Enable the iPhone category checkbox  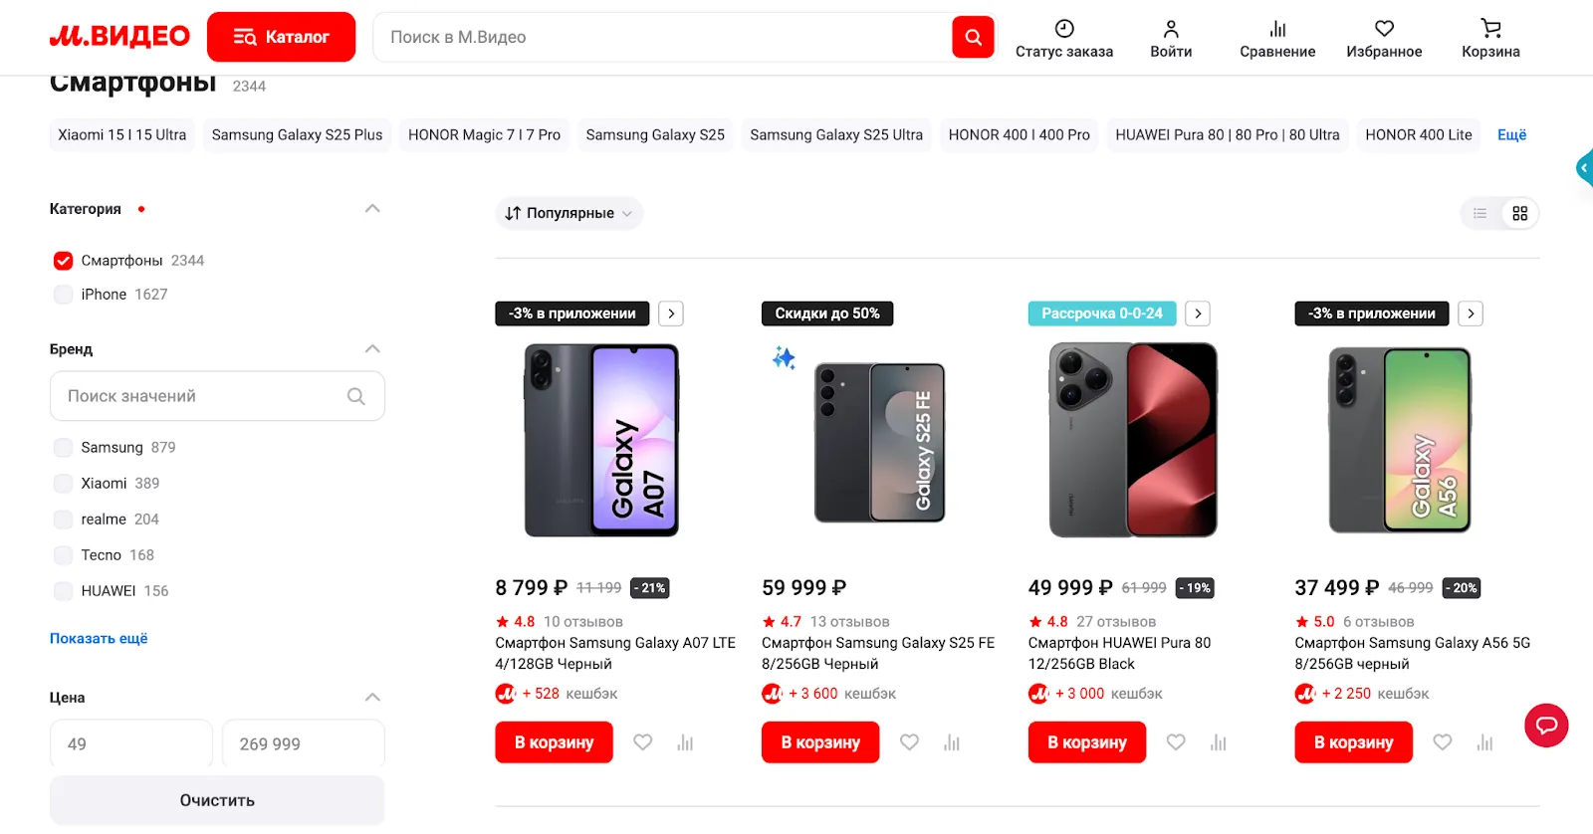tap(64, 295)
